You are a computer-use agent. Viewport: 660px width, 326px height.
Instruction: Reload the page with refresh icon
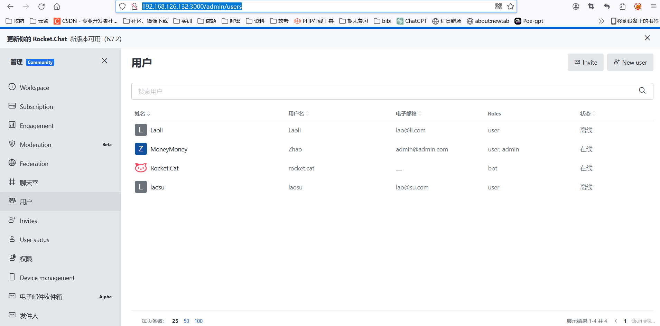(41, 6)
